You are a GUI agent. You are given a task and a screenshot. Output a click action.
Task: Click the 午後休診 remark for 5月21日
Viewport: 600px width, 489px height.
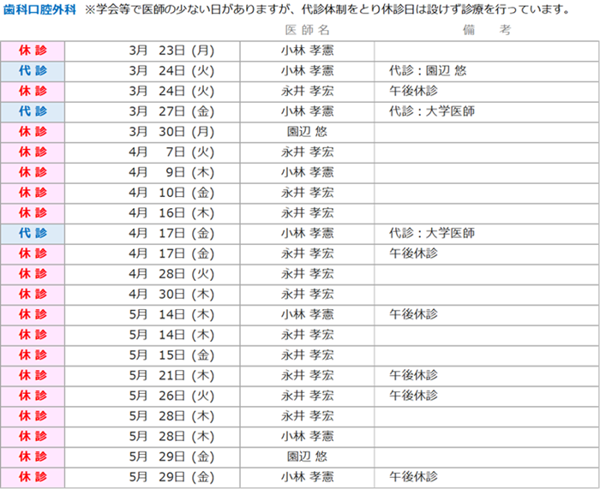point(413,375)
